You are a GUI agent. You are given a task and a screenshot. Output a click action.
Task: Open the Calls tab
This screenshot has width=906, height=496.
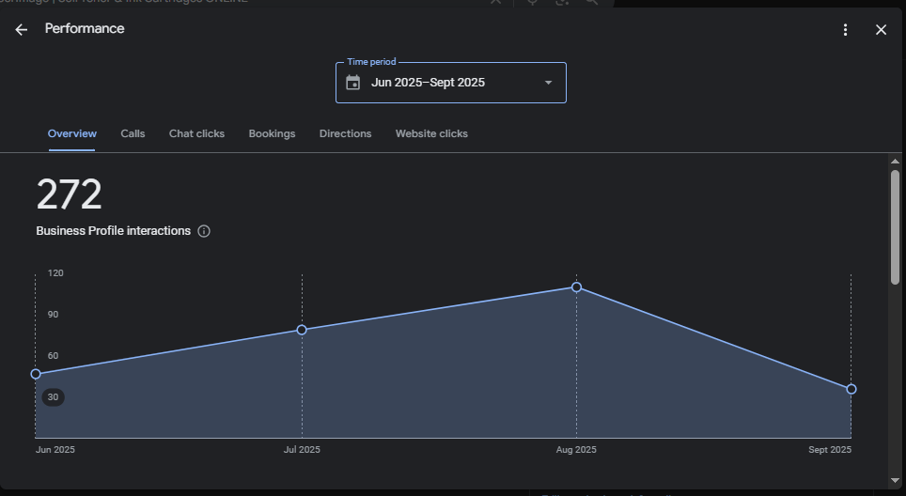coord(133,133)
